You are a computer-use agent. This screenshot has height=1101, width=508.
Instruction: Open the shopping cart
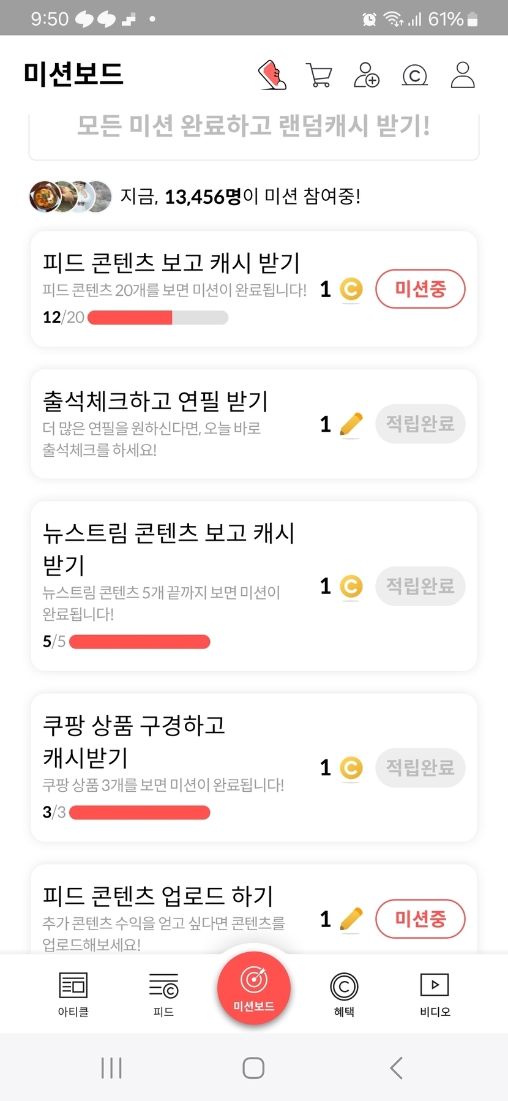point(319,75)
